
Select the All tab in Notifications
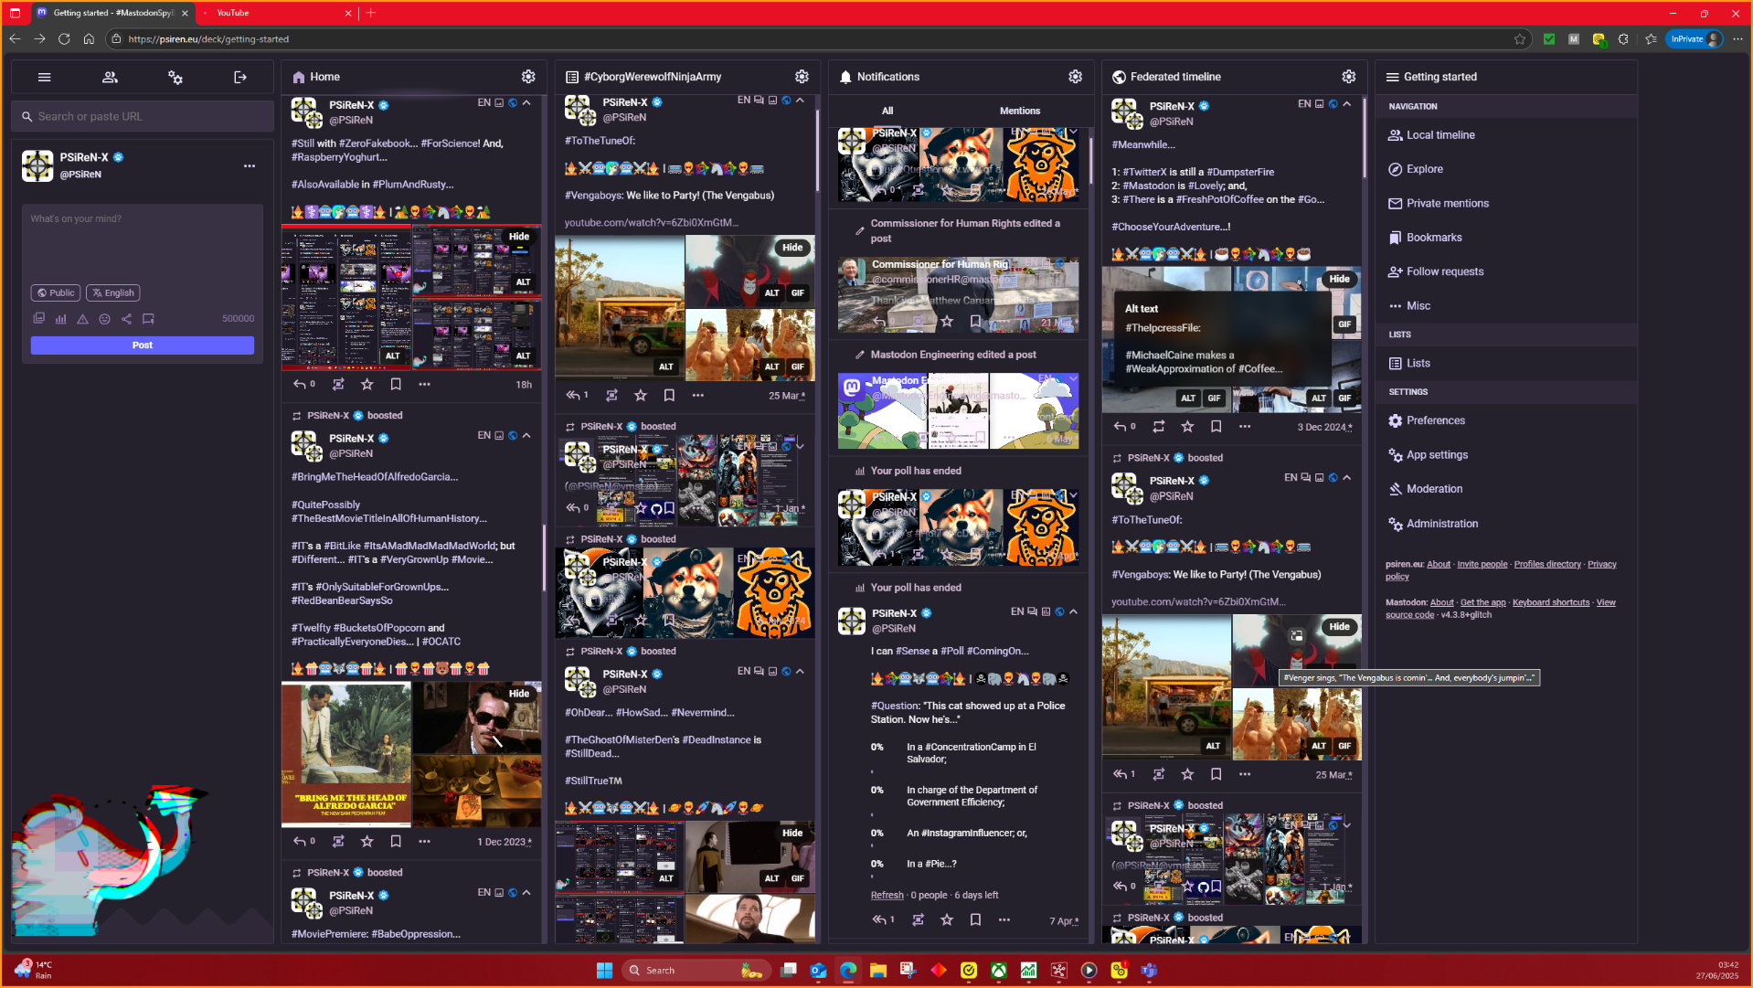click(x=887, y=112)
